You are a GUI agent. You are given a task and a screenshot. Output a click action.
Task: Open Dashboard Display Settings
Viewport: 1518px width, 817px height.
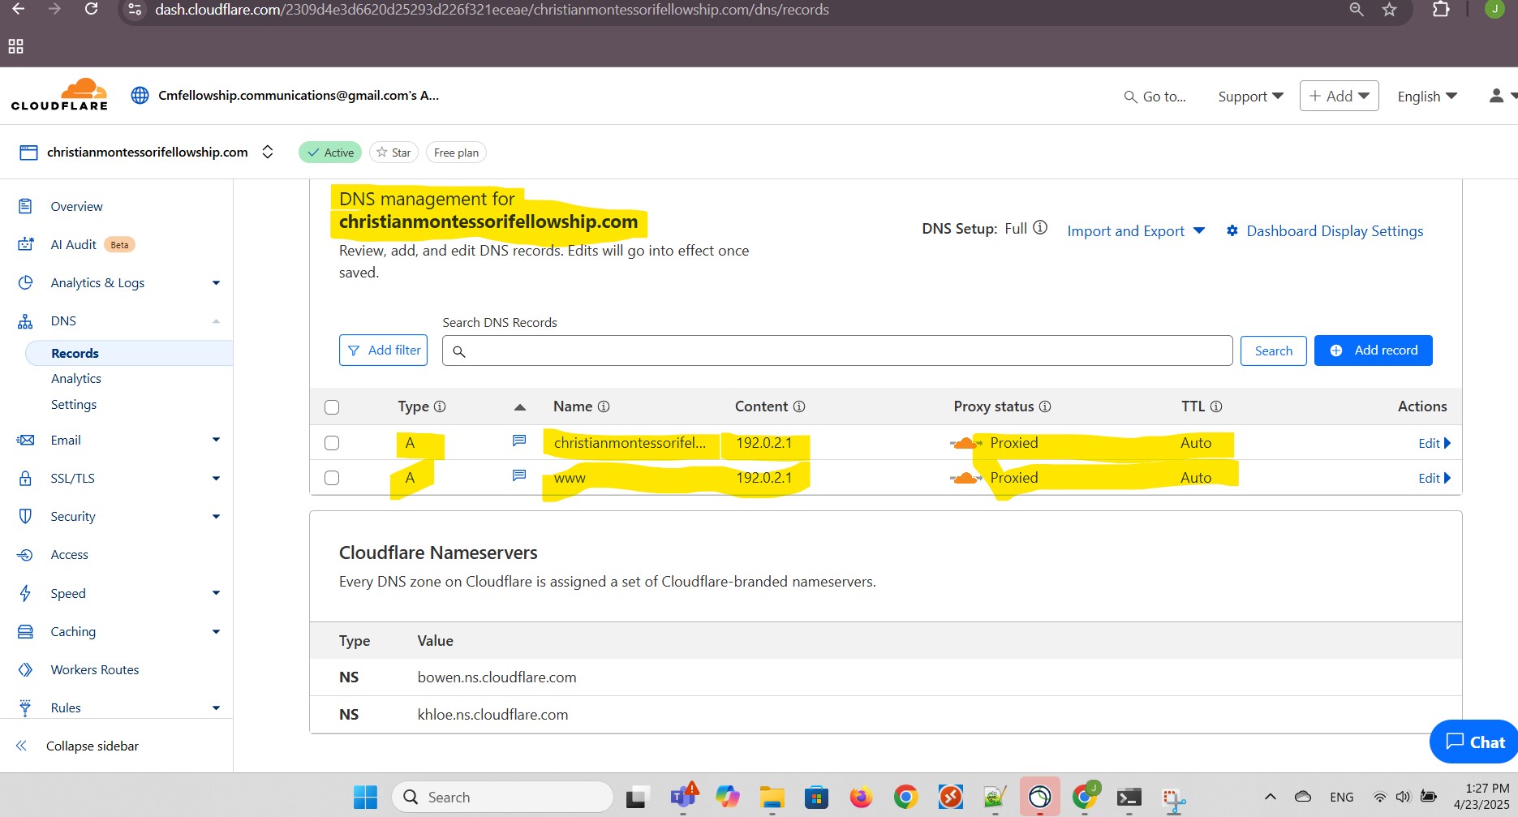tap(1325, 231)
